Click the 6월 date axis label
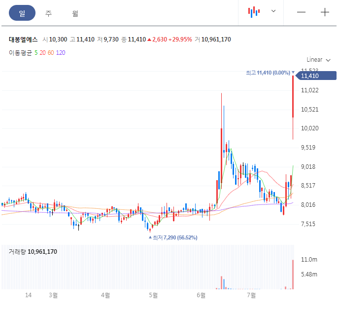339x311 pixels. (201, 295)
